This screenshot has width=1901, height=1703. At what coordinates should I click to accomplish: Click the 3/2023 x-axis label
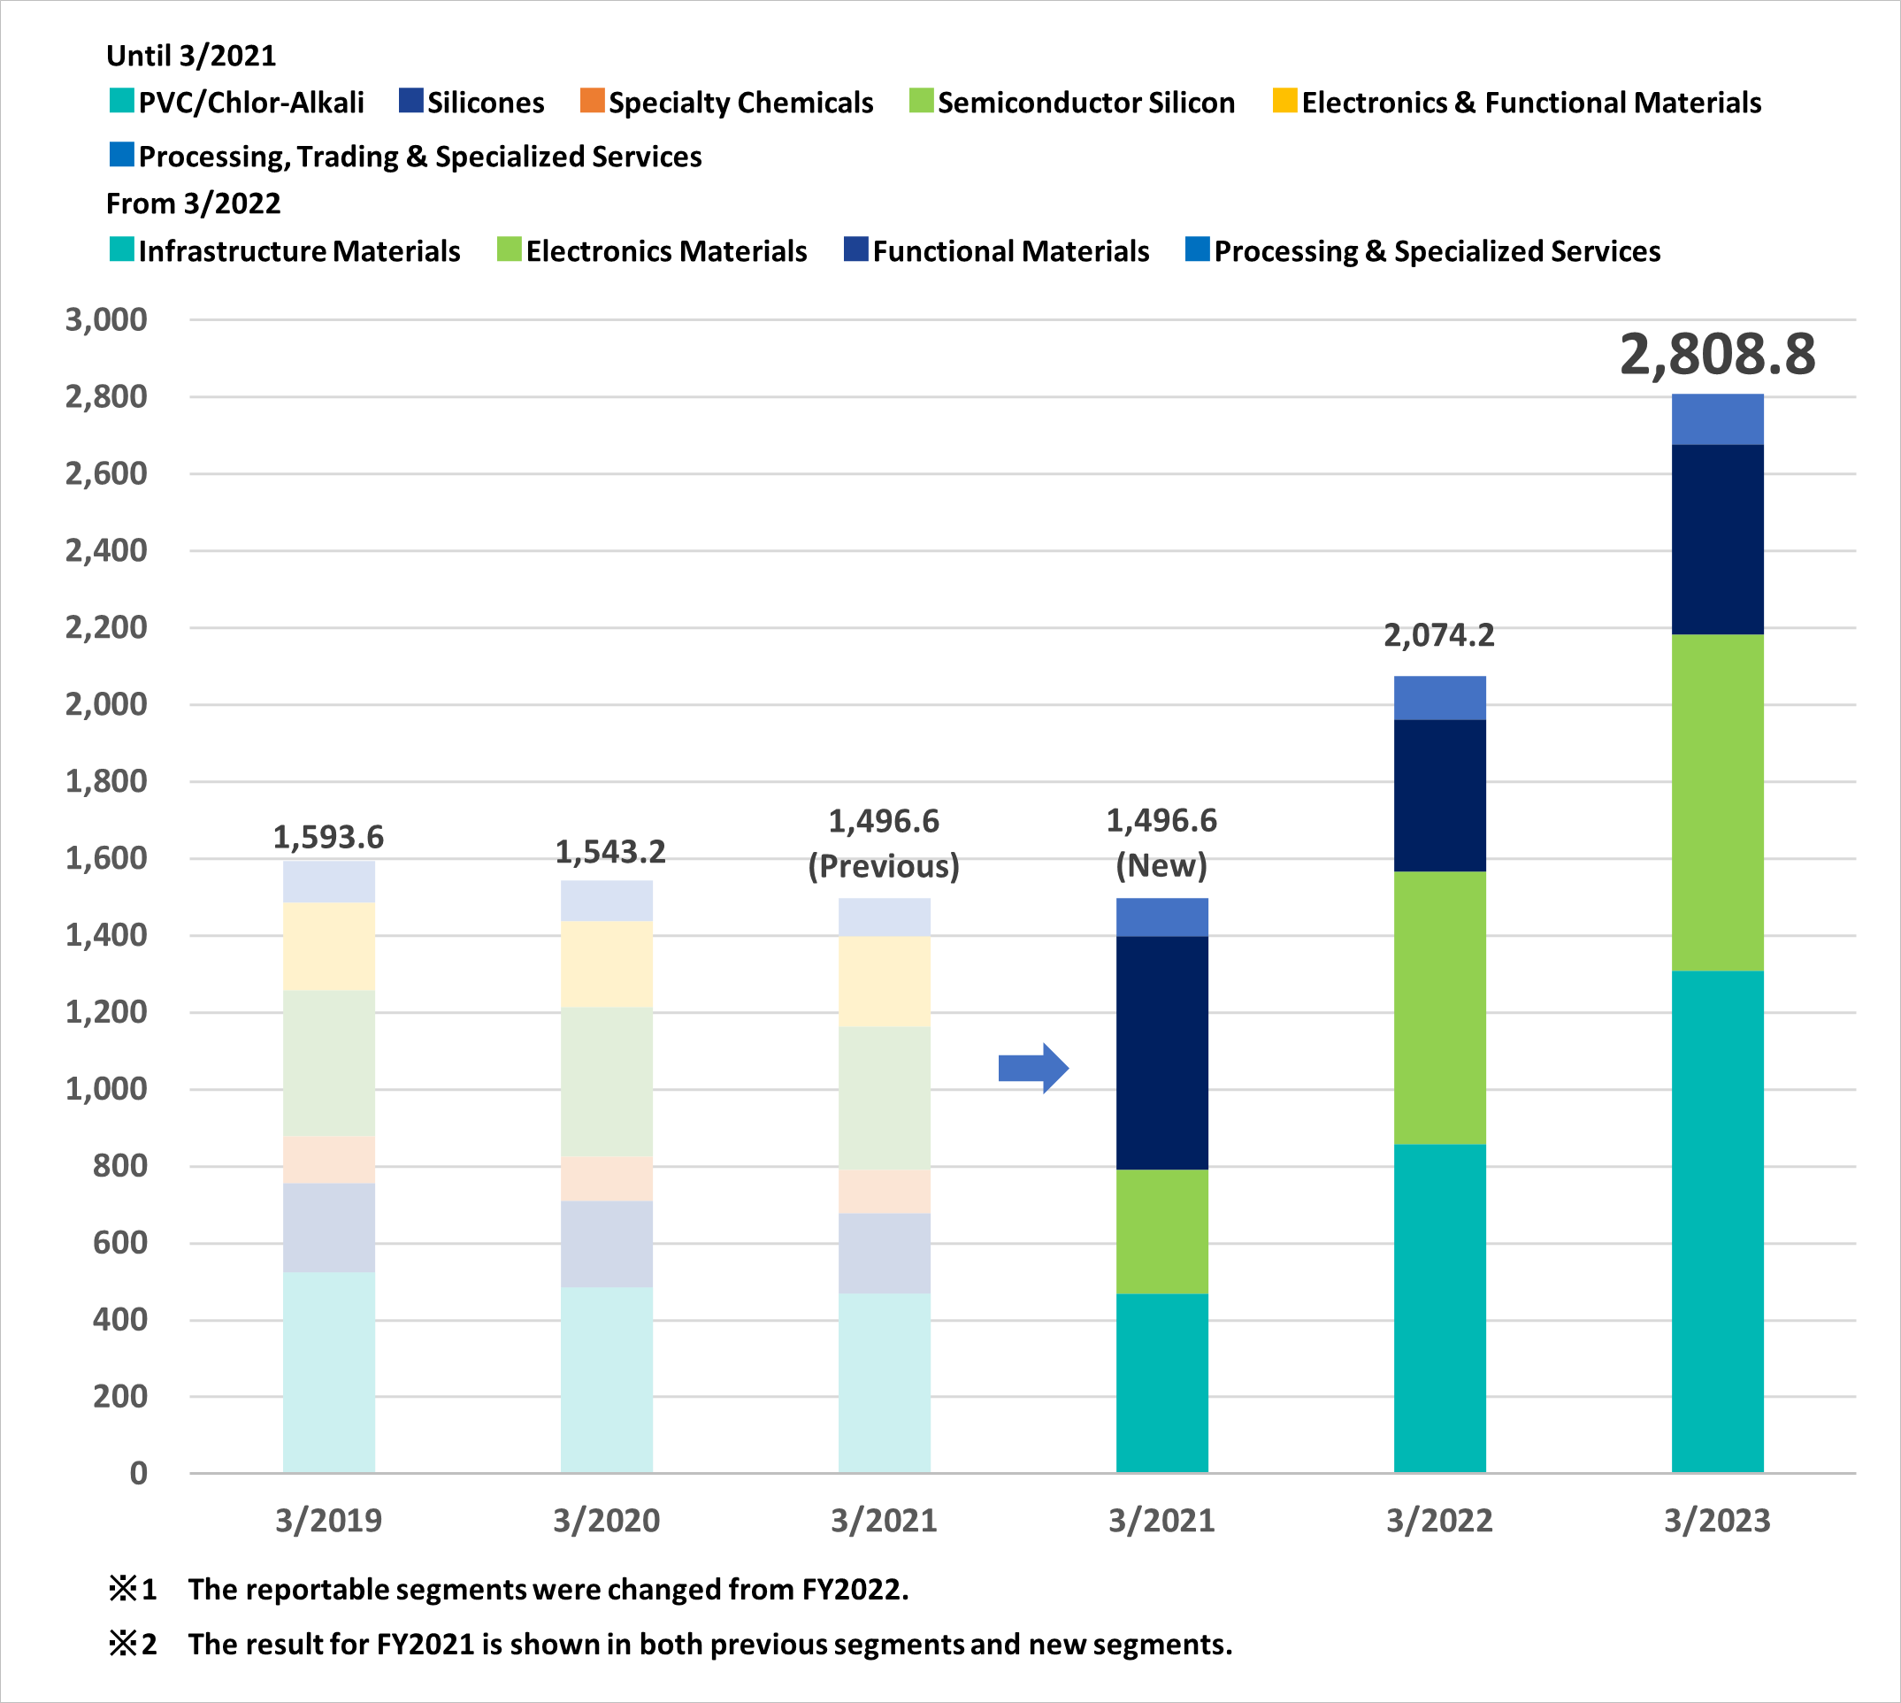tap(1717, 1522)
